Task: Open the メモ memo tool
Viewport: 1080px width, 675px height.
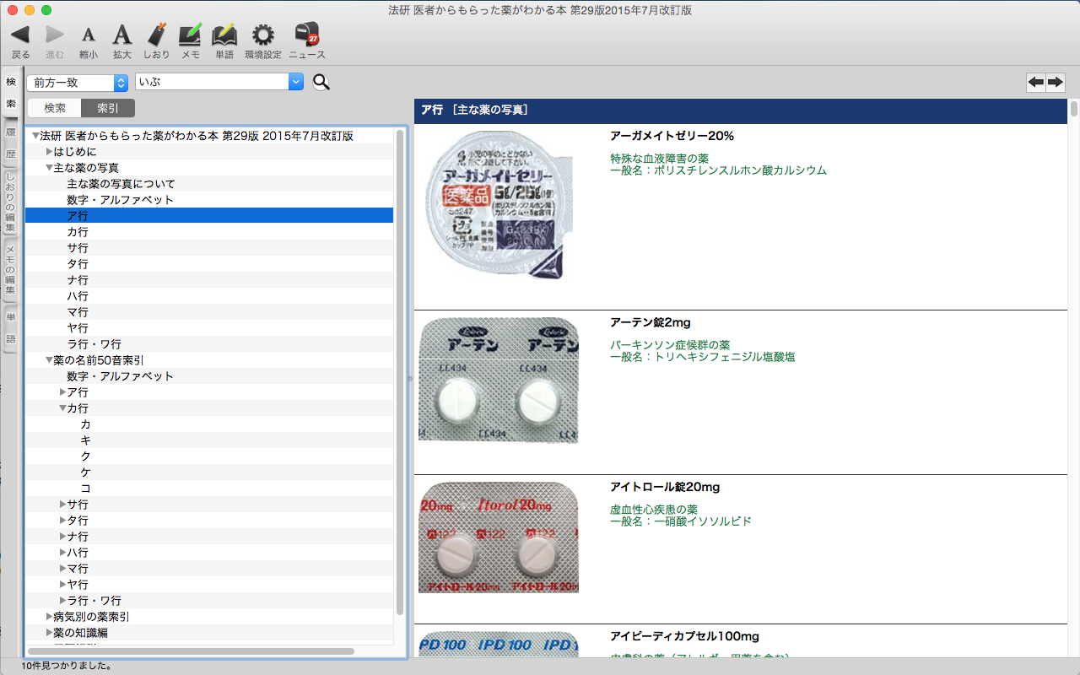Action: pos(190,35)
